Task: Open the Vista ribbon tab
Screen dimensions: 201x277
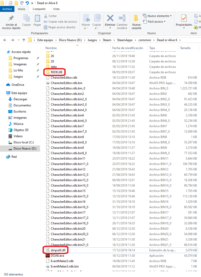Action: 56,9
